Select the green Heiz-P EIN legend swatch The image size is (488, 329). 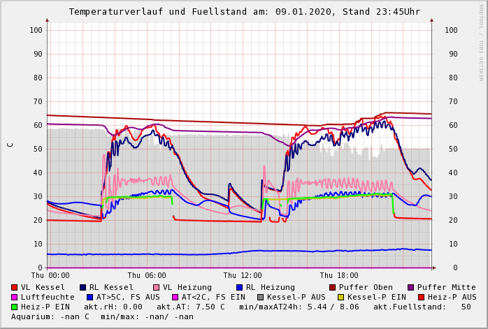[x=15, y=307]
